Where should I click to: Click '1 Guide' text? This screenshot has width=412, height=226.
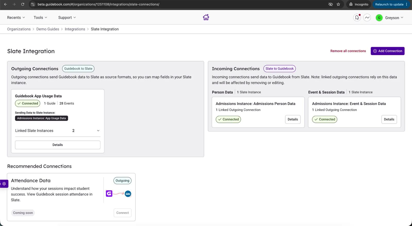(50, 103)
